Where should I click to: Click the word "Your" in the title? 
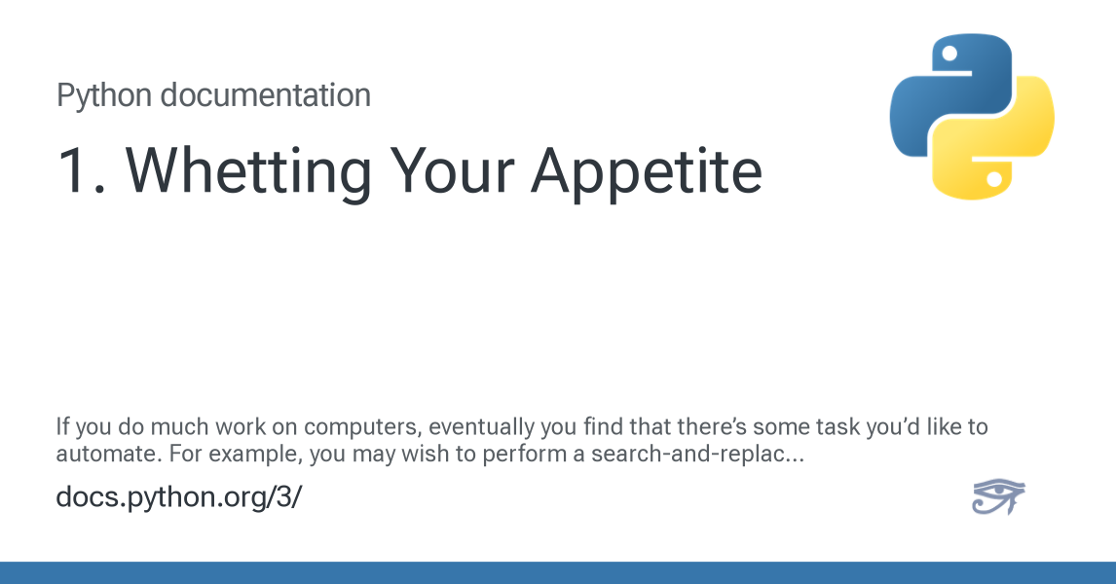[451, 170]
